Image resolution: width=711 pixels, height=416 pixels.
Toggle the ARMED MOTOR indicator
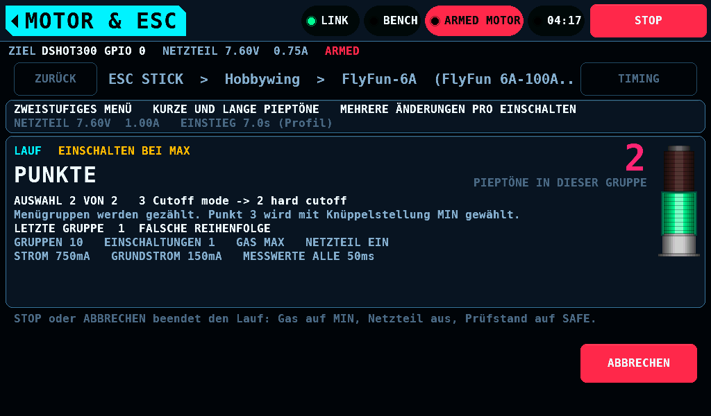[474, 21]
